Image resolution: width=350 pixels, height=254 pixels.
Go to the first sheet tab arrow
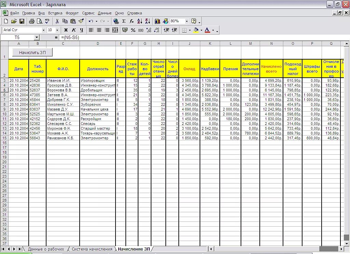[x=3, y=249]
